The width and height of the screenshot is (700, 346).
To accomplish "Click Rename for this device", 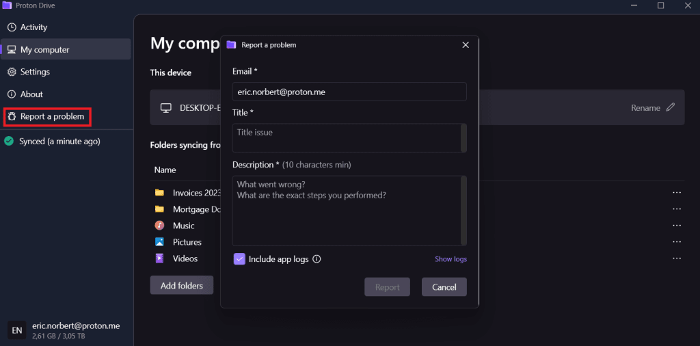I will [645, 107].
